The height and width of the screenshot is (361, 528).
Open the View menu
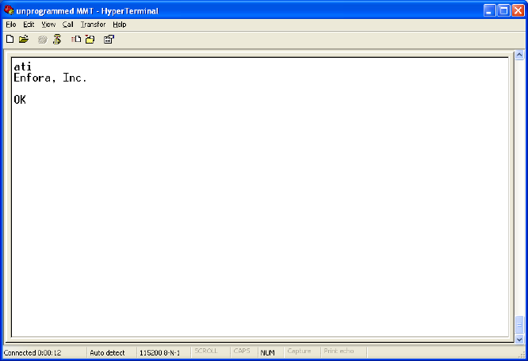pos(48,25)
